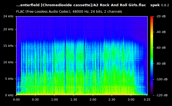Image resolution: width=172 pixels, height=106 pixels.
Task: Click the 3:00 time axis label
Action: point(131,100)
